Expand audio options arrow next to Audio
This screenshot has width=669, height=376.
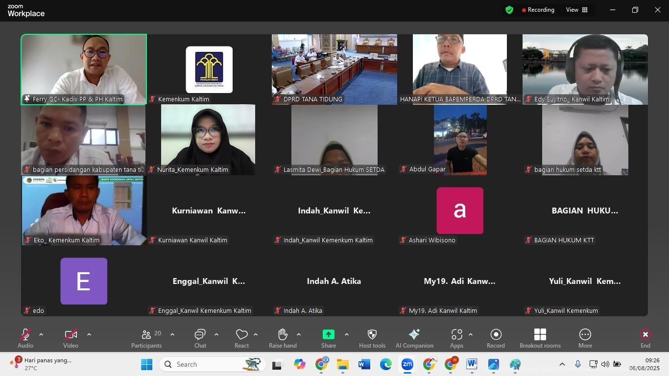click(x=41, y=334)
